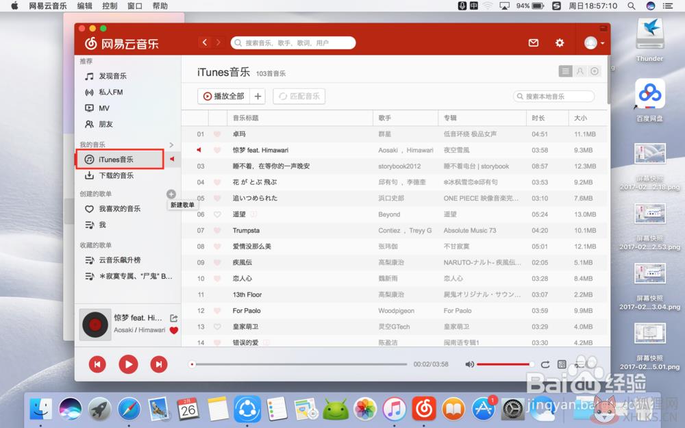
Task: Focus 搜索本地音乐 search field
Action: (554, 96)
